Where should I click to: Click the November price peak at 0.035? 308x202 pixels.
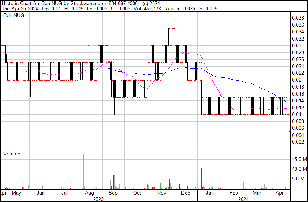[171, 29]
